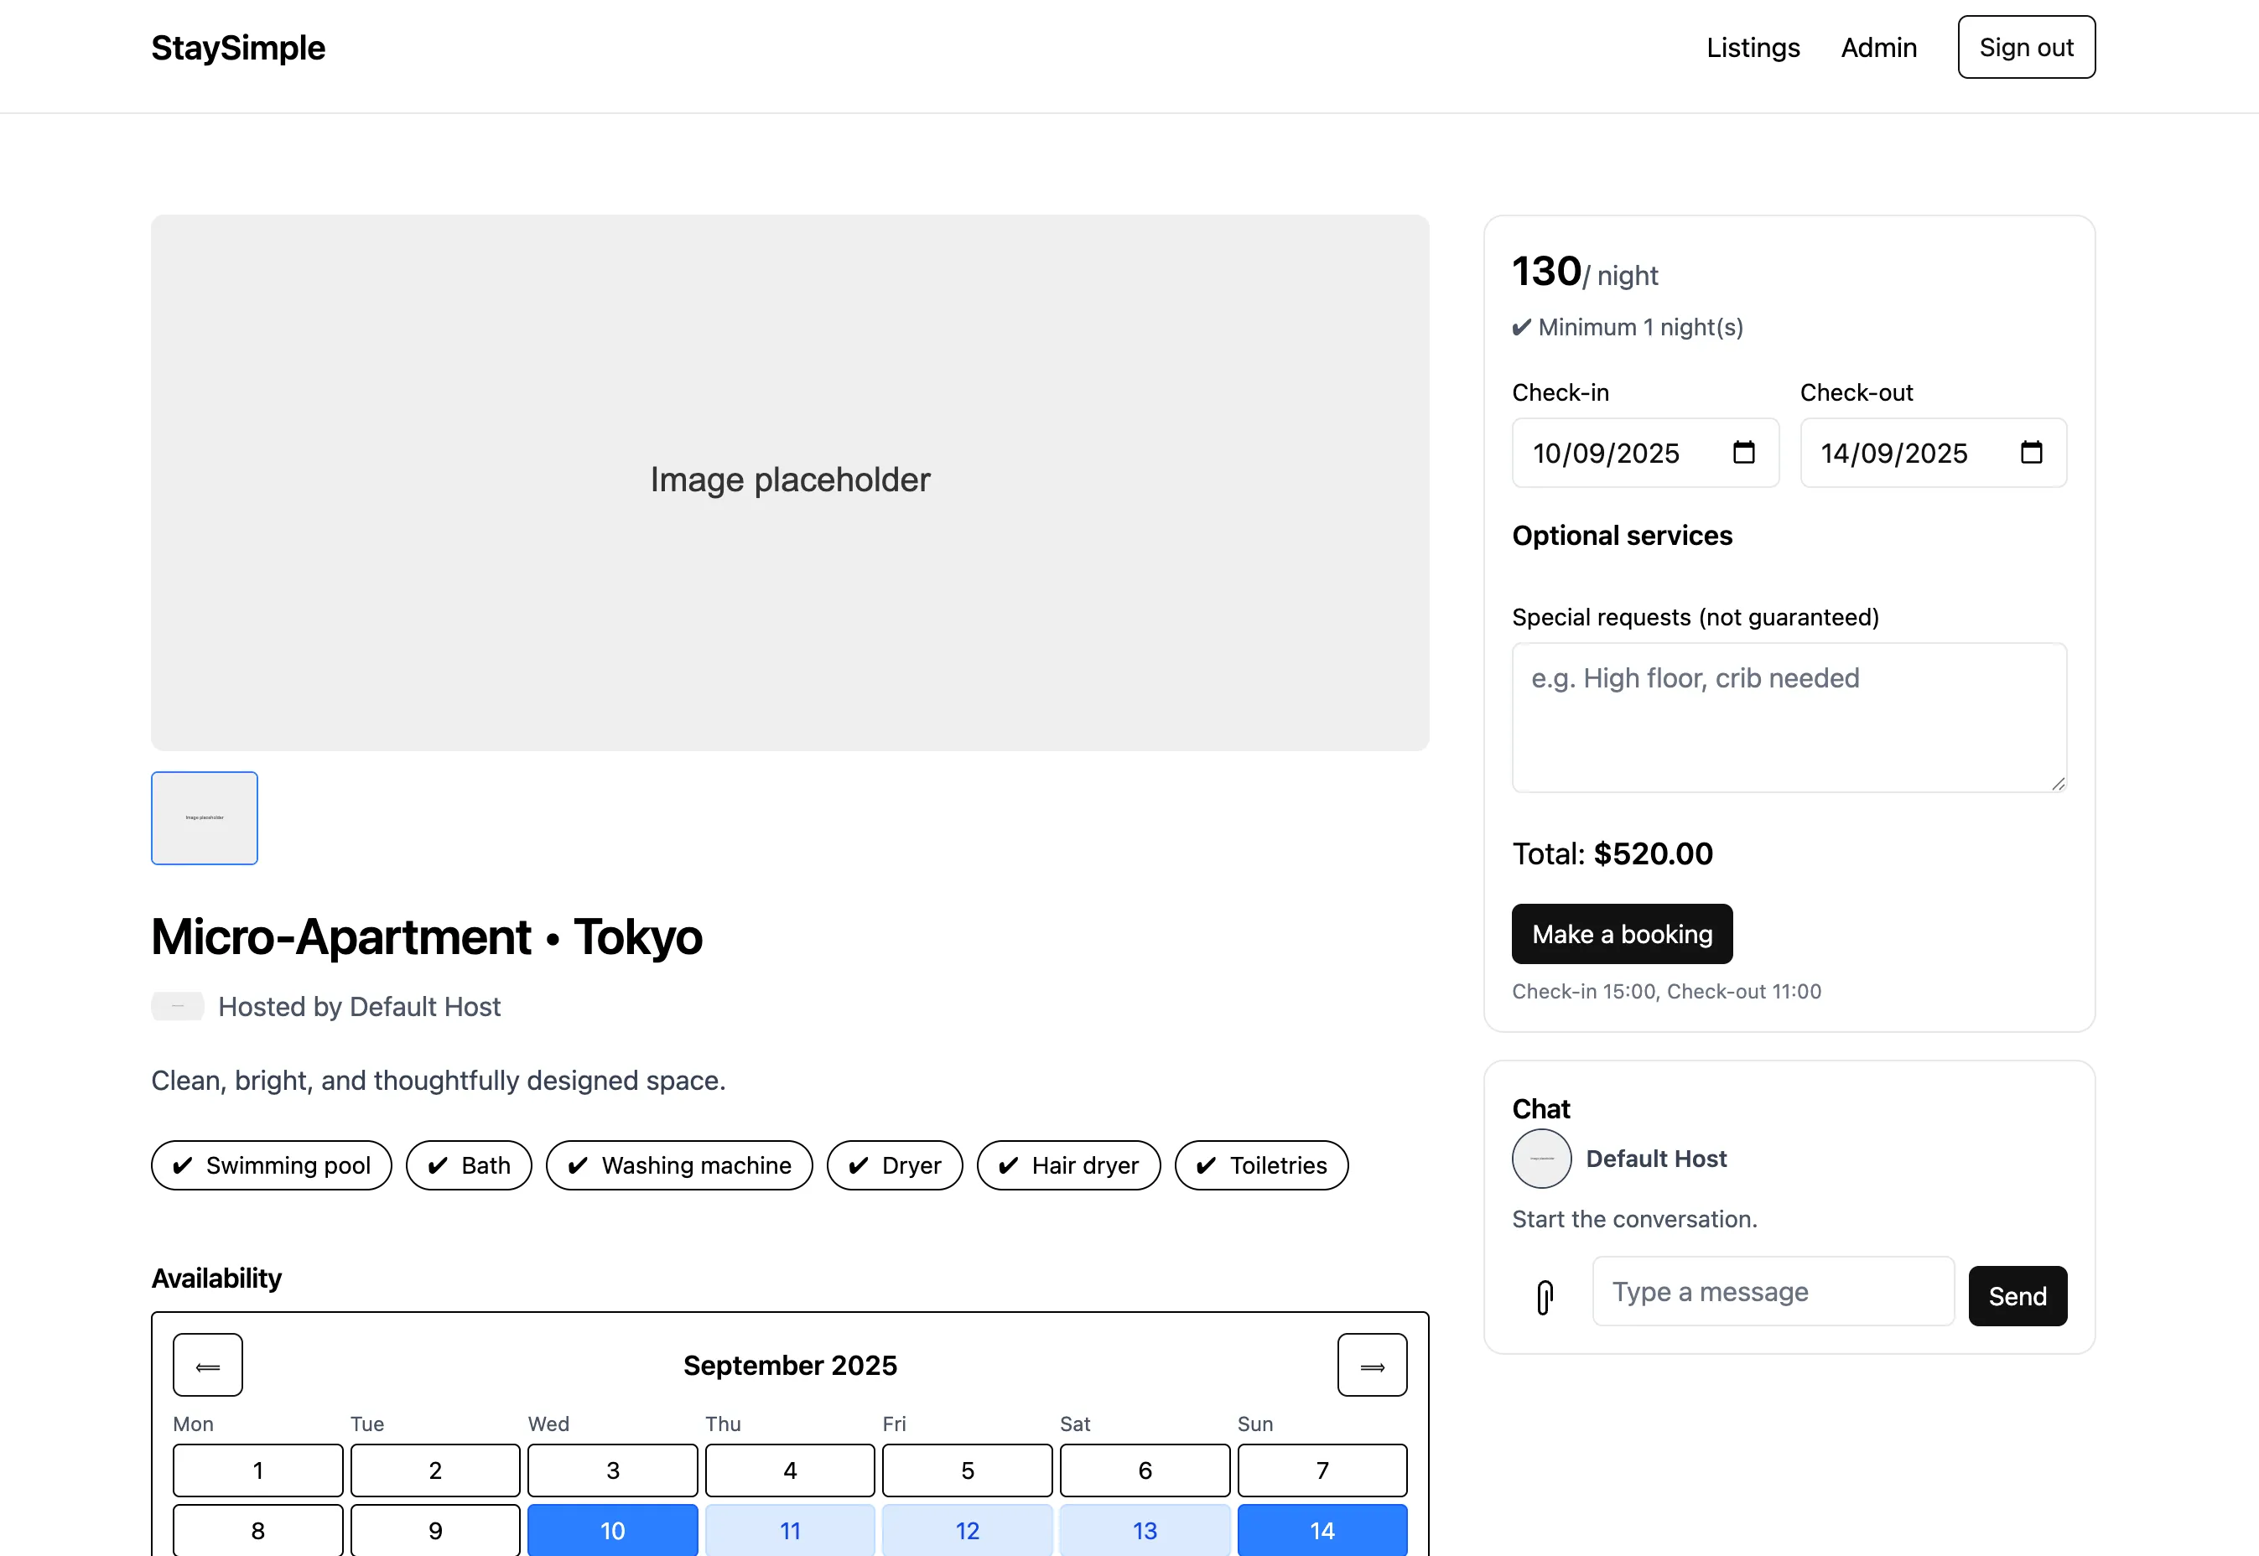This screenshot has height=1556, width=2259.
Task: Click the Washing machine amenity chip
Action: (679, 1165)
